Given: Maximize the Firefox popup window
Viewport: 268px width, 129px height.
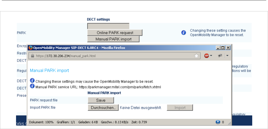Looking at the screenshot, I should coord(222,48).
